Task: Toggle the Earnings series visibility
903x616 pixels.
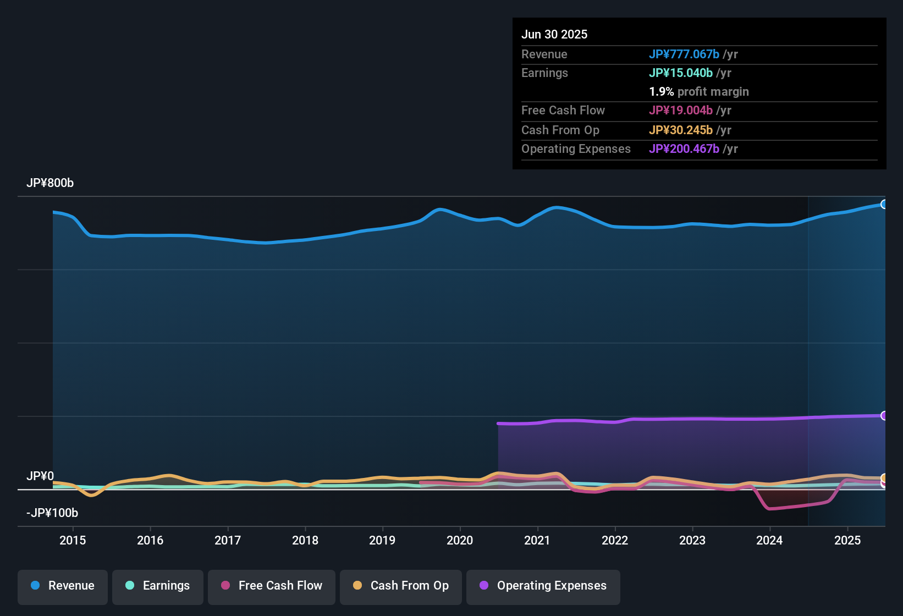Action: [158, 586]
